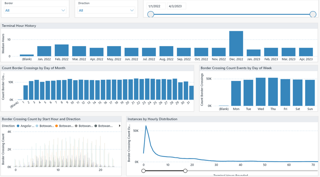Select the Angola legend marker in Direction legend
This screenshot has height=177, width=320.
18,126
